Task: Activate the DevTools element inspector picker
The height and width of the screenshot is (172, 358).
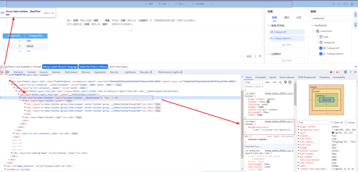Action: [3, 72]
